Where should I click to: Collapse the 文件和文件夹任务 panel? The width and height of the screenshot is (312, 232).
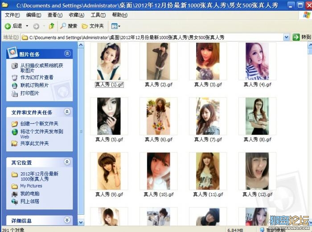coord(67,112)
